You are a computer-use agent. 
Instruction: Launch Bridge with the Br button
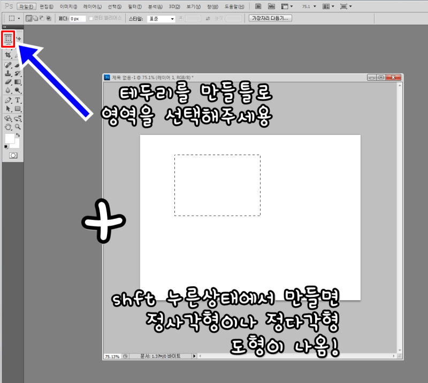(258, 6)
